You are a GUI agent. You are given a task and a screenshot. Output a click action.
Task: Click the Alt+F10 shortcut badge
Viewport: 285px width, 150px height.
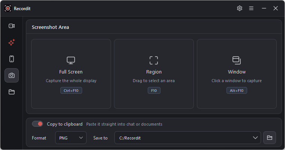237,90
